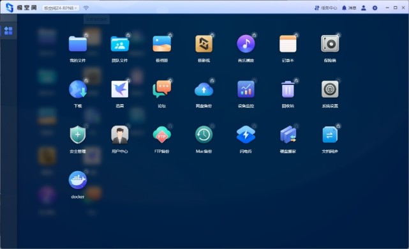Image resolution: width=409 pixels, height=249 pixels.
Task: Open the 任务中心 task center
Action: click(x=325, y=8)
